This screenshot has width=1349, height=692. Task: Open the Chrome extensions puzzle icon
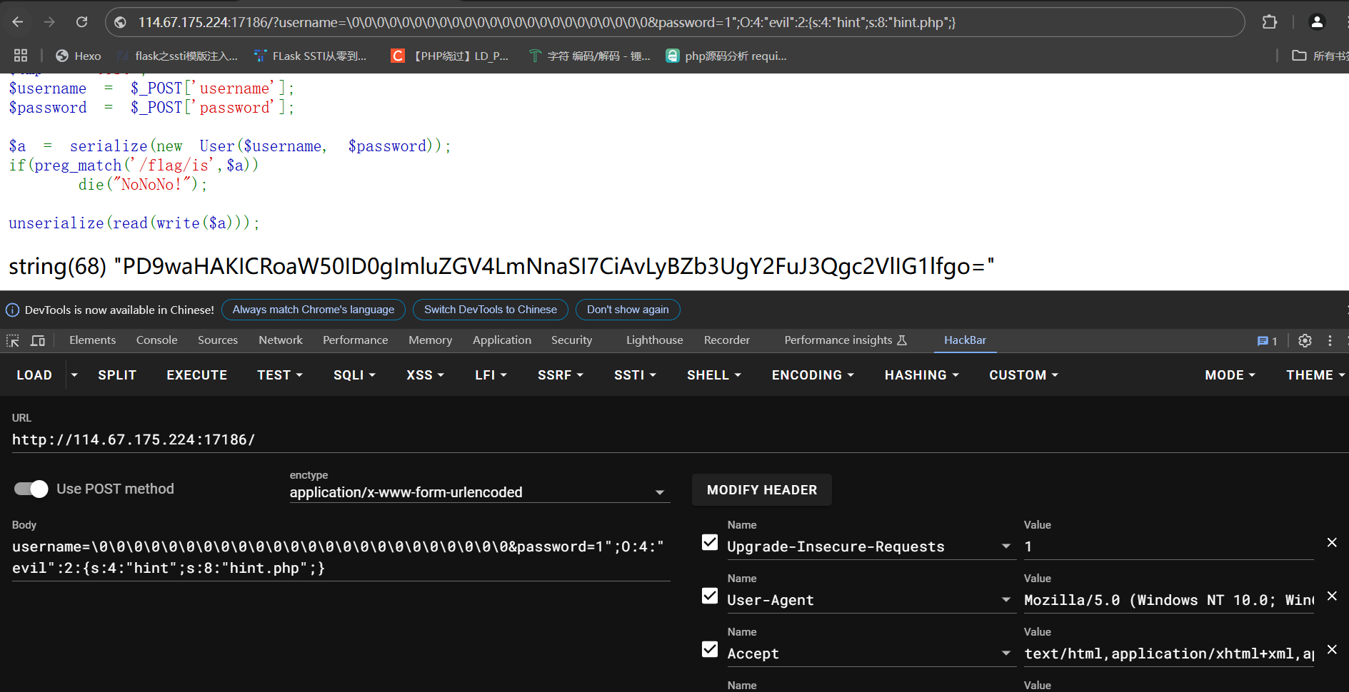pos(1269,22)
